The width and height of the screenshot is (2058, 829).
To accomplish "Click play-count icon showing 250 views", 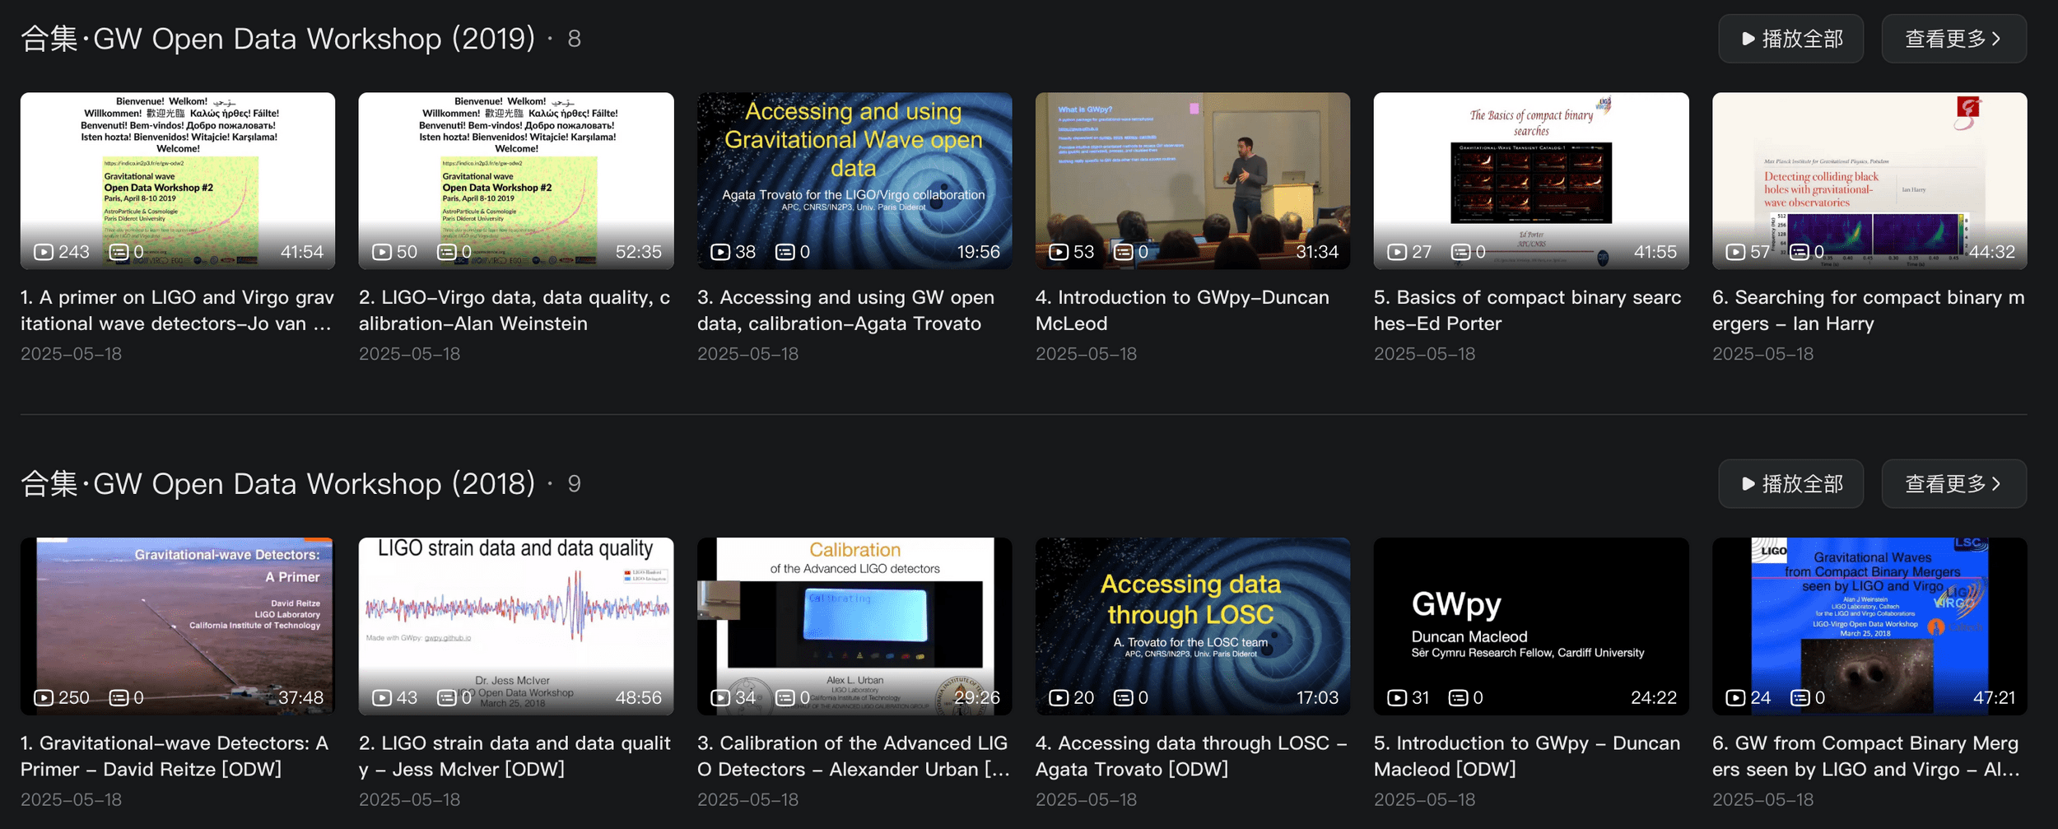I will pos(44,698).
